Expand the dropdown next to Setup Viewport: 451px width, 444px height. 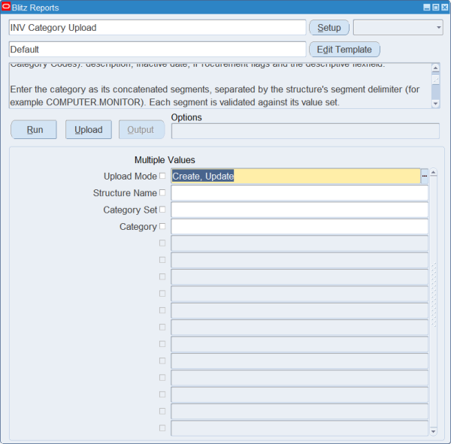click(x=398, y=28)
